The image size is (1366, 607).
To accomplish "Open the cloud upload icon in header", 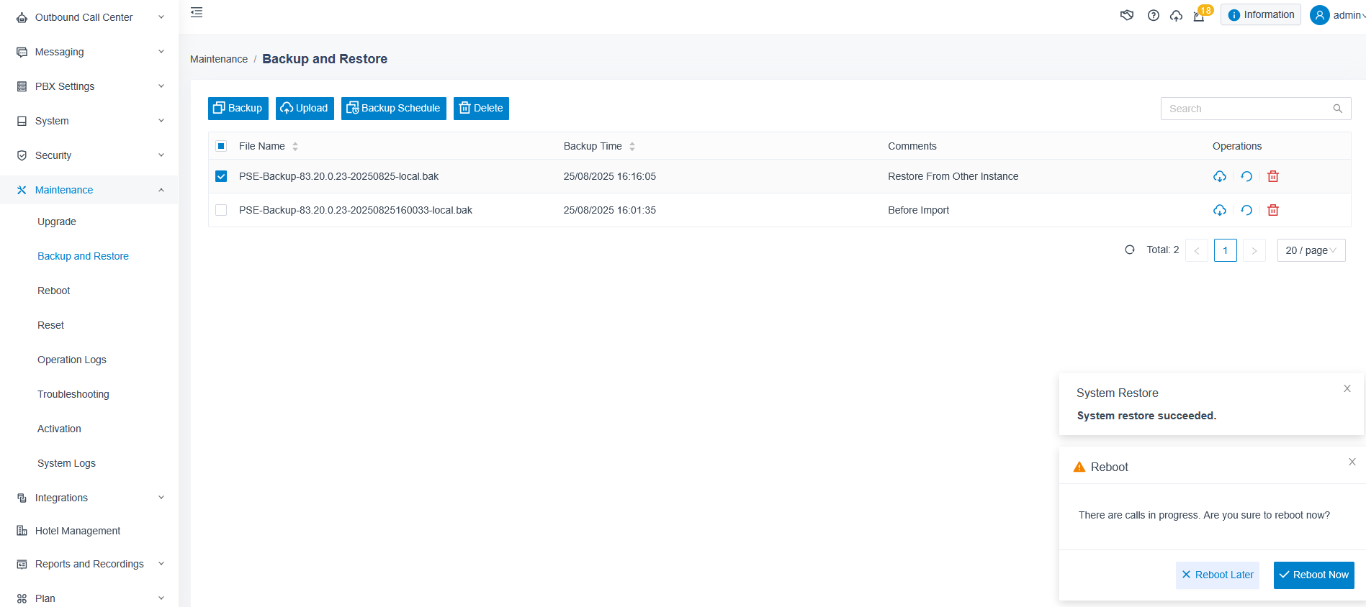I will point(1176,15).
